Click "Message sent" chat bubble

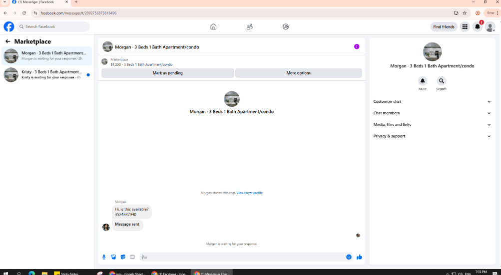pyautogui.click(x=127, y=224)
